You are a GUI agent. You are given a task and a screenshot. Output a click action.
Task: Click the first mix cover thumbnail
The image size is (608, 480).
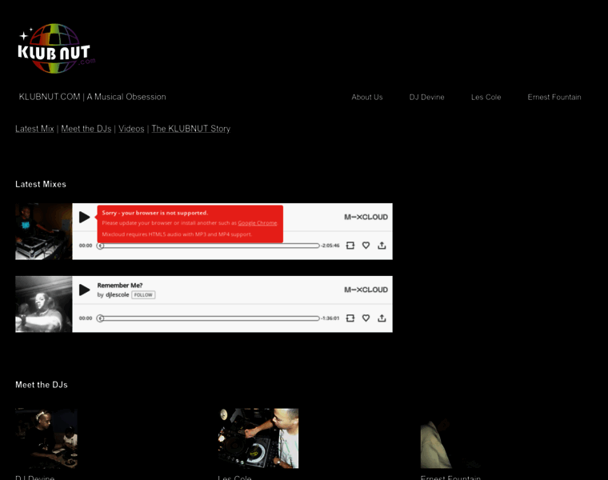[44, 231]
